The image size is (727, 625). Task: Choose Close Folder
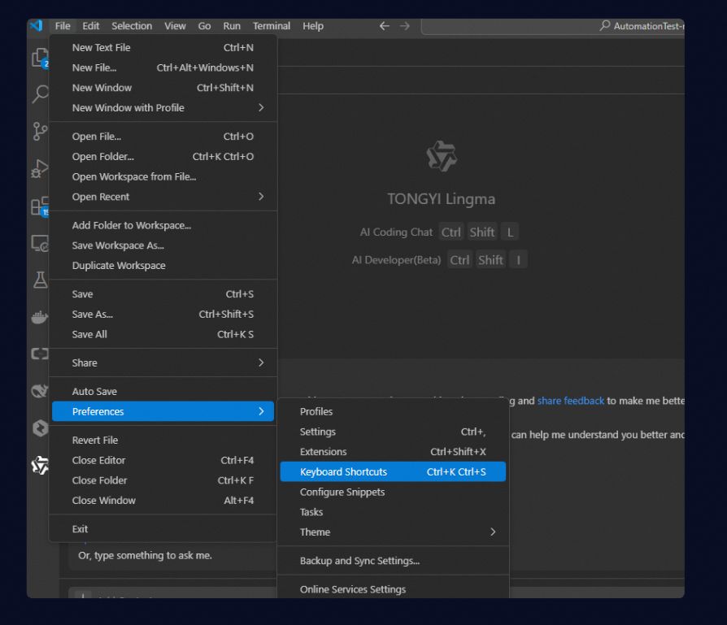point(163,480)
